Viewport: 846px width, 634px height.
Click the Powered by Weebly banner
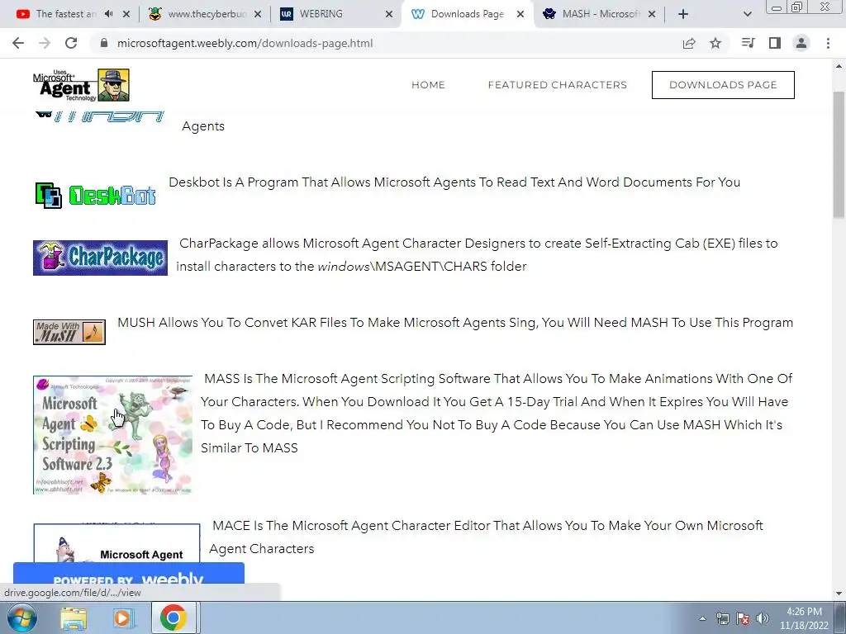tap(128, 573)
